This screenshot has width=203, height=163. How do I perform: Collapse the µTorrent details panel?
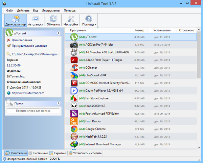tap(59, 33)
